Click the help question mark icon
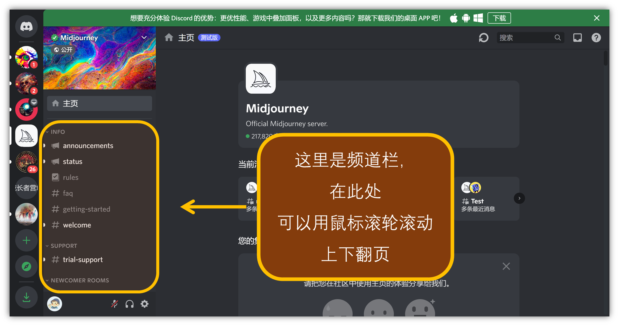Screen dimensions: 619x326 pyautogui.click(x=596, y=38)
